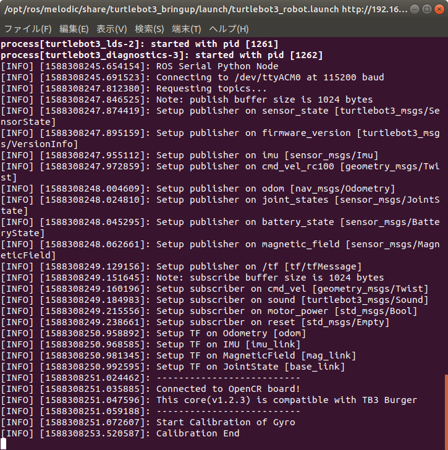The image size is (448, 450).
Task: Click the 'ROS Serial Python Node' line
Action: click(140, 66)
